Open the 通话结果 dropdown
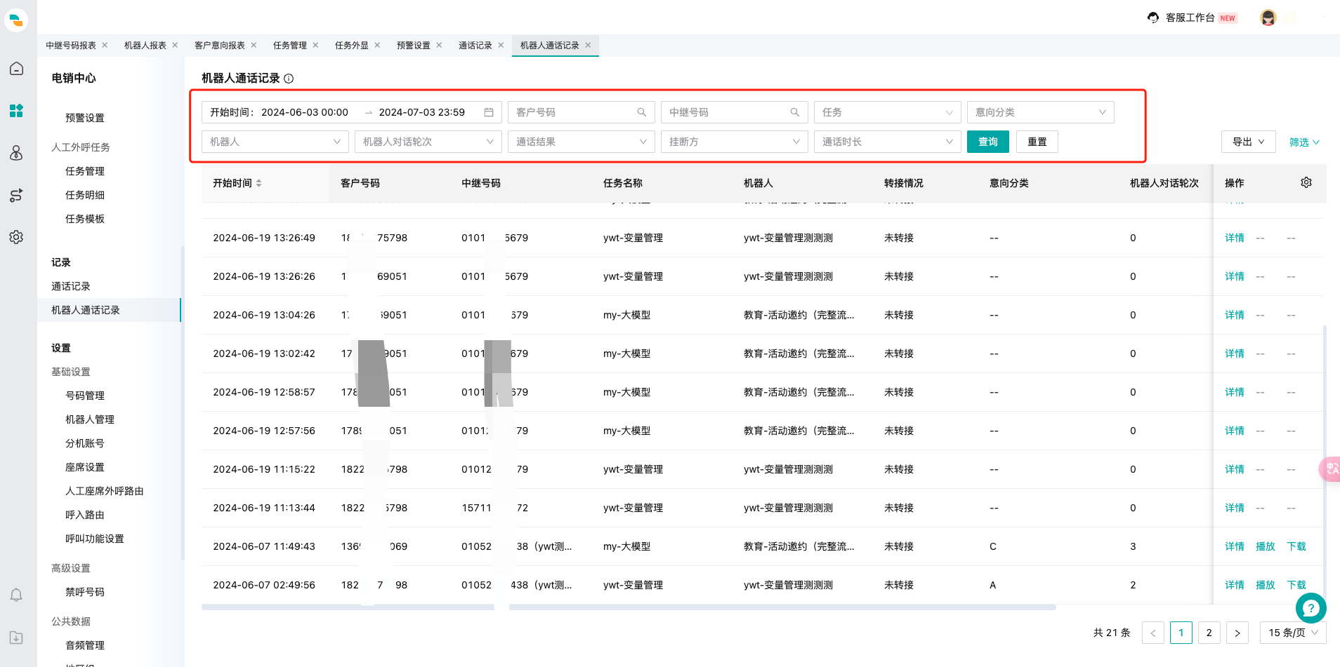1340x667 pixels. (582, 142)
